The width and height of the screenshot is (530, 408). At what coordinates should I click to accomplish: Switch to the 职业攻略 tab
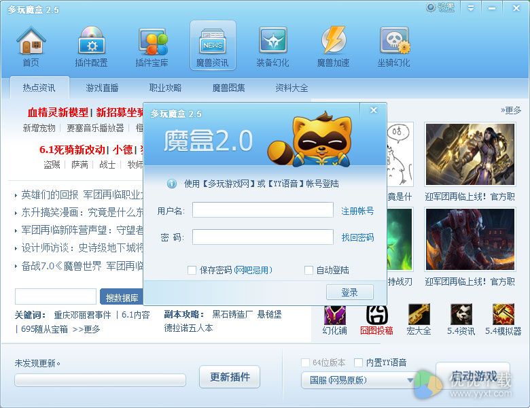coord(165,88)
